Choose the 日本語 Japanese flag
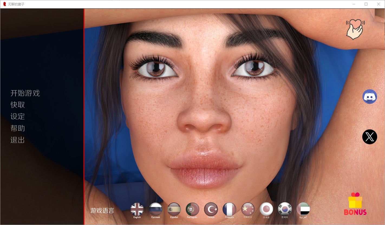This screenshot has height=225, width=385. coord(266,209)
